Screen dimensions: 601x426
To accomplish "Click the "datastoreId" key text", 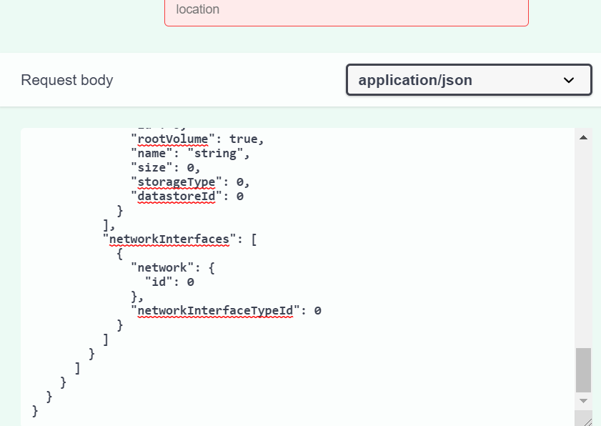I will coord(177,196).
